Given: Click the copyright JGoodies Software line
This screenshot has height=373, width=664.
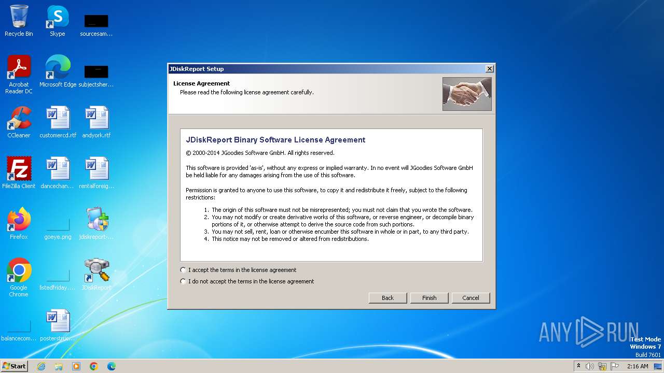Looking at the screenshot, I should pyautogui.click(x=260, y=153).
